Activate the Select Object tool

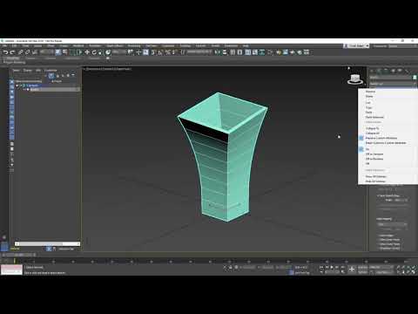[58, 52]
